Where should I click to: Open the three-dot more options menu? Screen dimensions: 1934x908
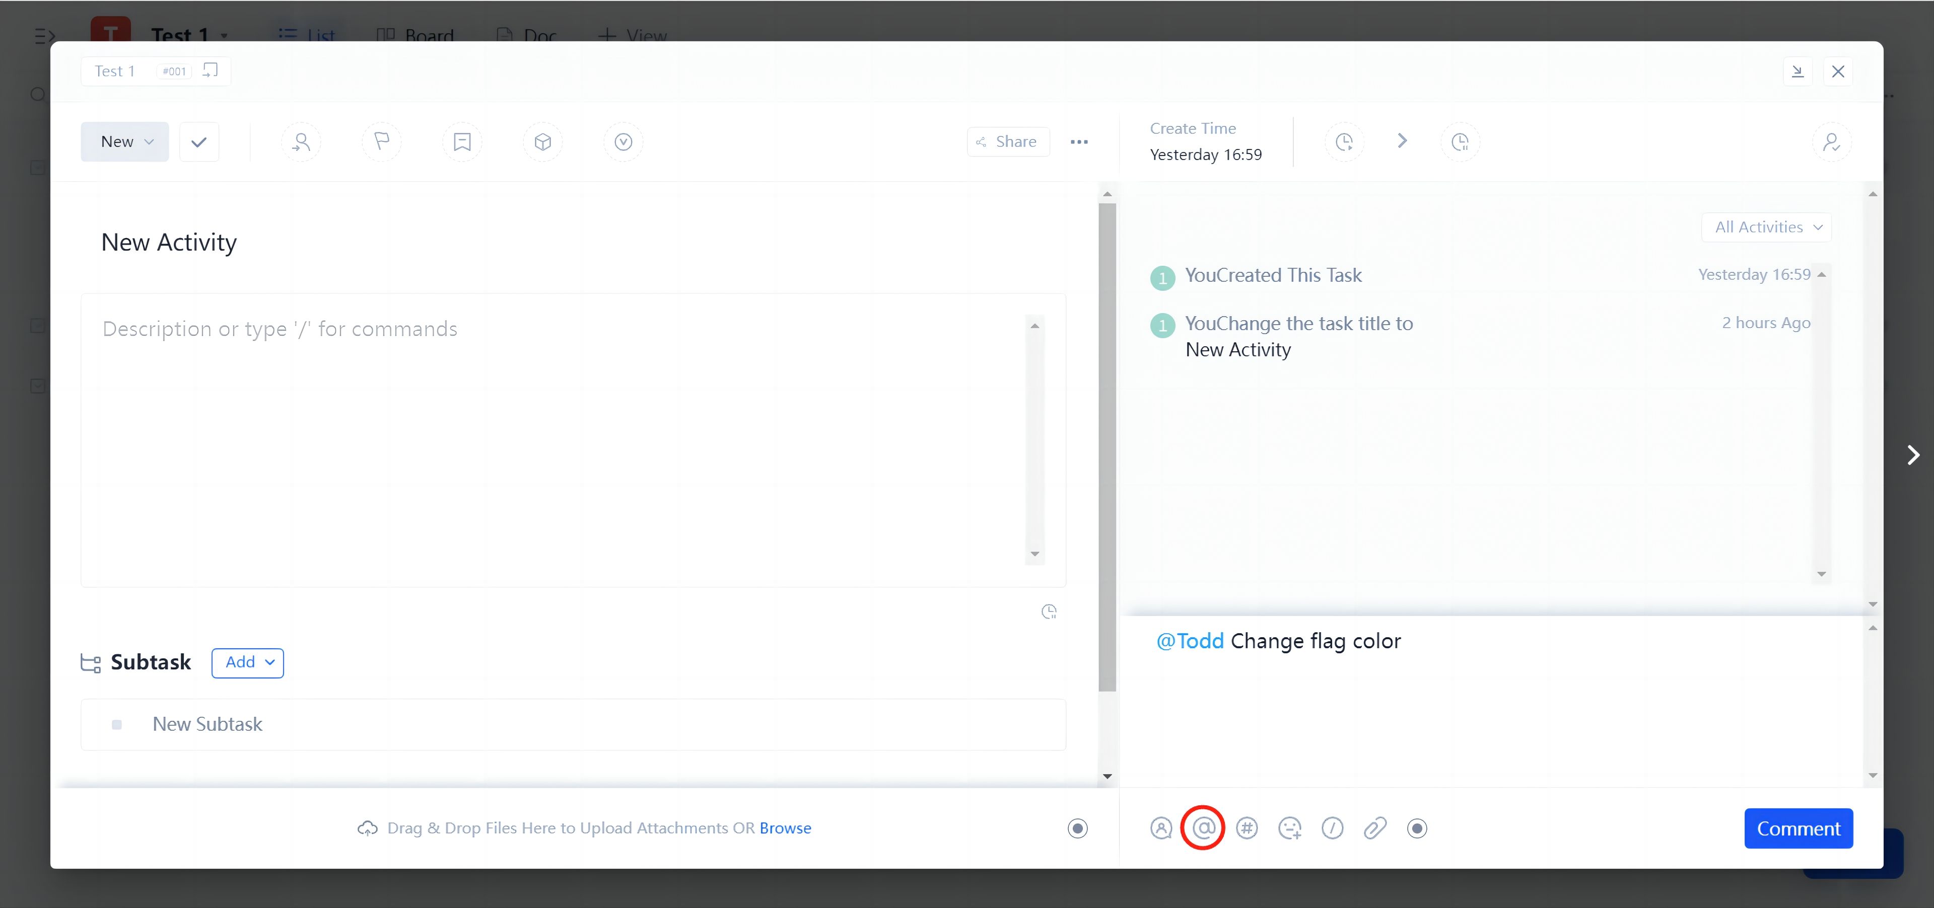[x=1079, y=142]
